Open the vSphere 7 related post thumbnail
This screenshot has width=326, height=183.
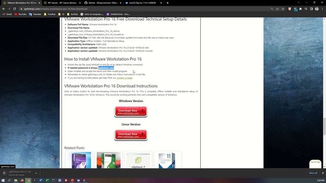(x=138, y=160)
